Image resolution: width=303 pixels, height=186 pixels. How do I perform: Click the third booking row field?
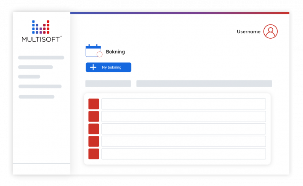pos(183,129)
